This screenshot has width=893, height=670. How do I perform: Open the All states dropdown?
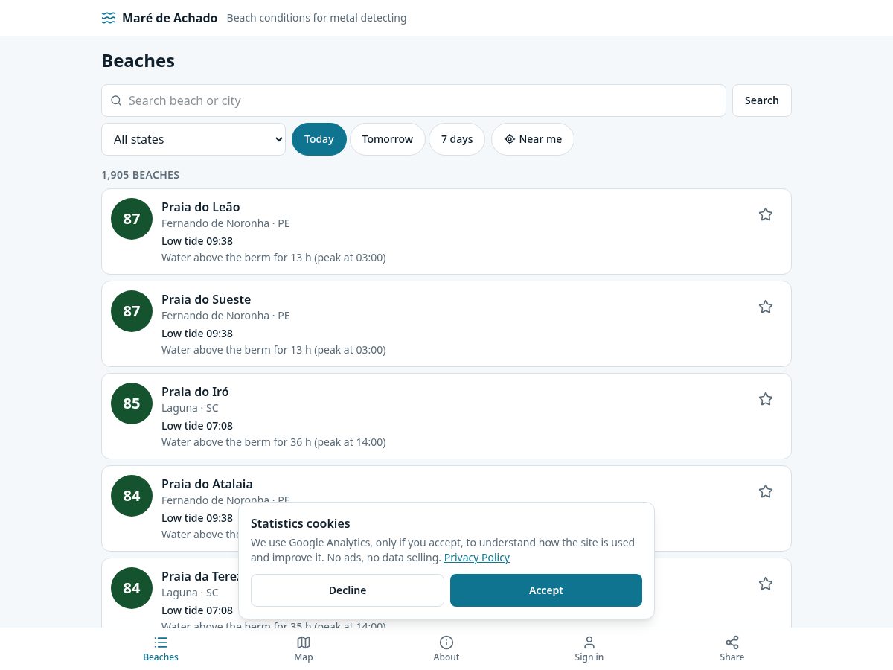pos(193,139)
